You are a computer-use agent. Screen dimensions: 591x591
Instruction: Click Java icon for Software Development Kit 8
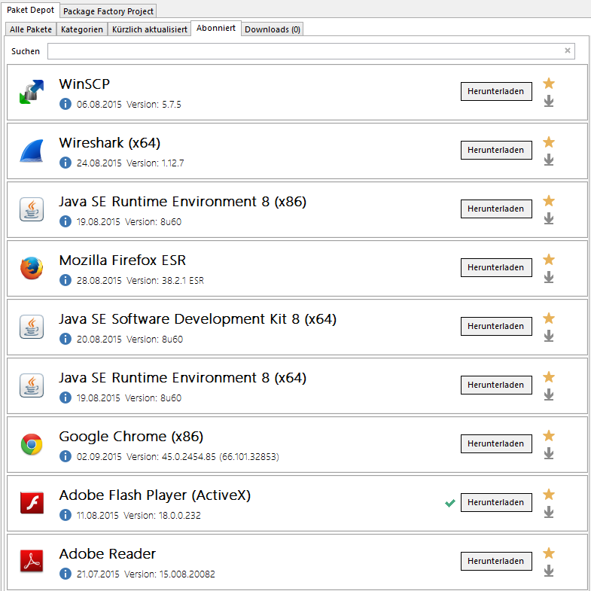pos(32,327)
